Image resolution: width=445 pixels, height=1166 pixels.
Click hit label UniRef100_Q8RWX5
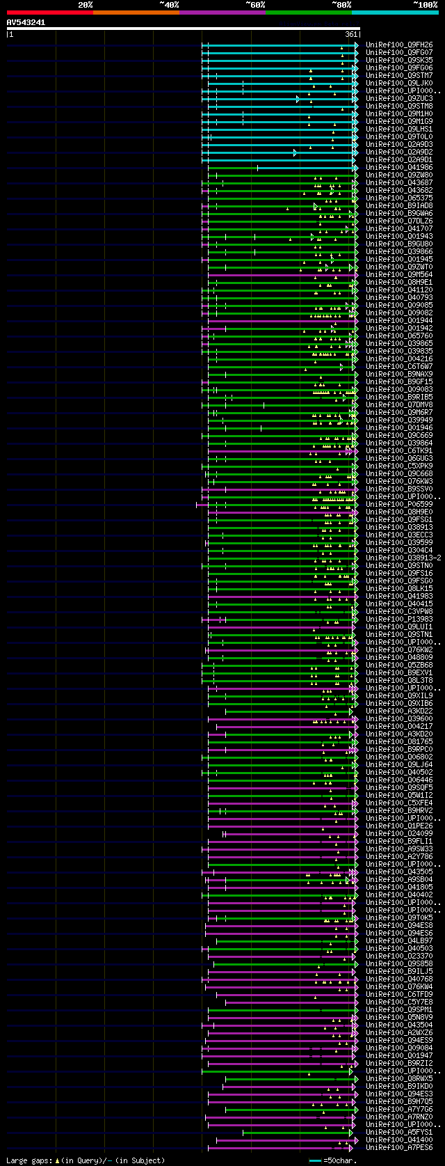[x=399, y=1078]
